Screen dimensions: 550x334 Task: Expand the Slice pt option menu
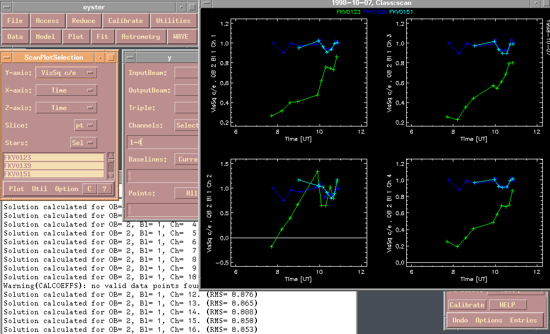(85, 125)
